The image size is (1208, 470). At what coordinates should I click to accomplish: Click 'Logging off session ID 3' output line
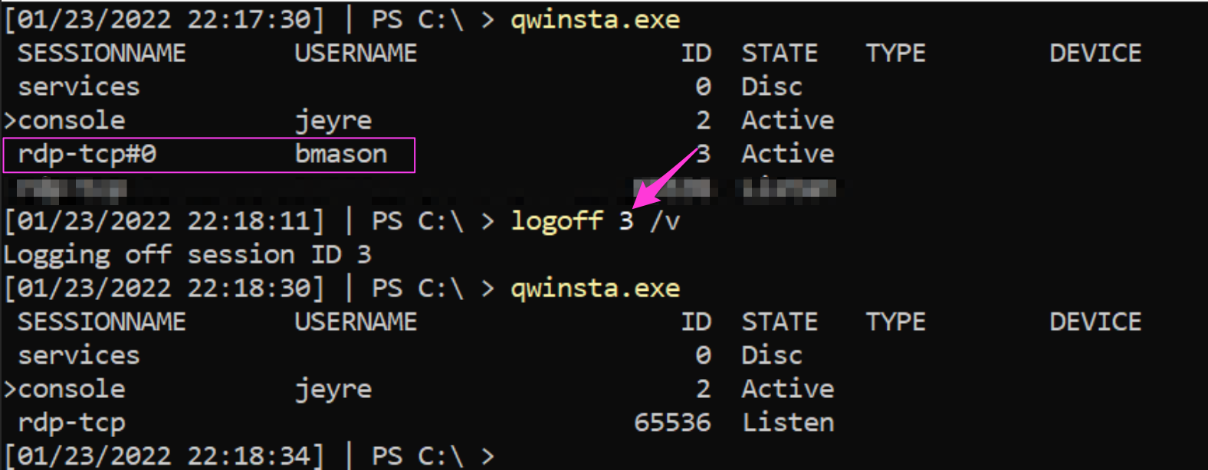click(x=188, y=255)
